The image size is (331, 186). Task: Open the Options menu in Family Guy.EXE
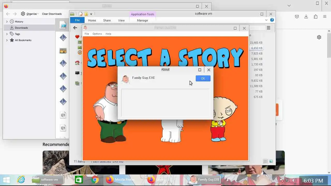tap(97, 34)
